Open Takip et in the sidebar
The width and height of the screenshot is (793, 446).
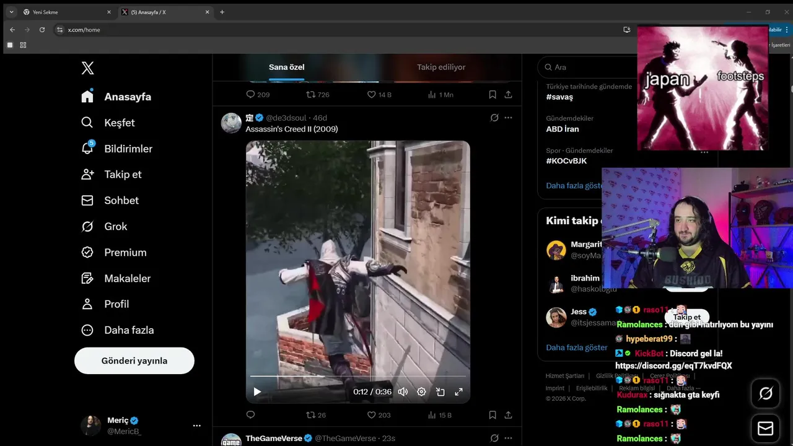point(112,174)
